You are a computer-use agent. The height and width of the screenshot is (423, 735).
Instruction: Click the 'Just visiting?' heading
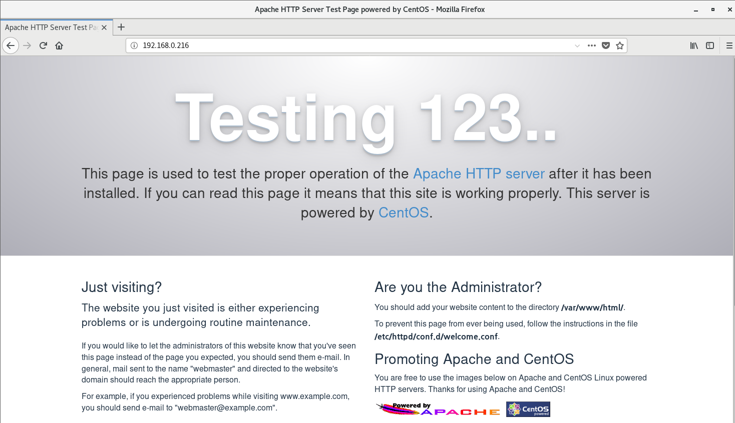pos(122,287)
